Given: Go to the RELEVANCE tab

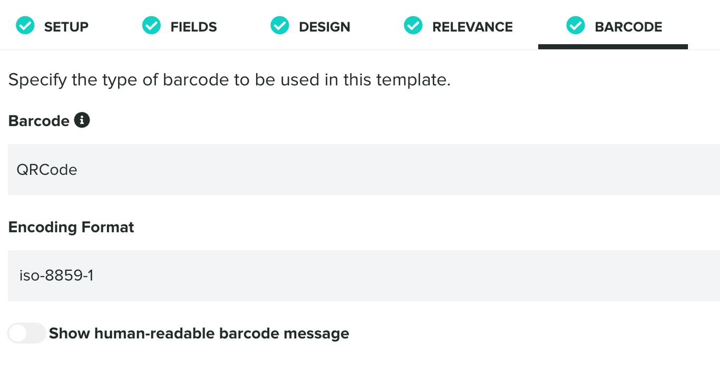Looking at the screenshot, I should point(472,26).
